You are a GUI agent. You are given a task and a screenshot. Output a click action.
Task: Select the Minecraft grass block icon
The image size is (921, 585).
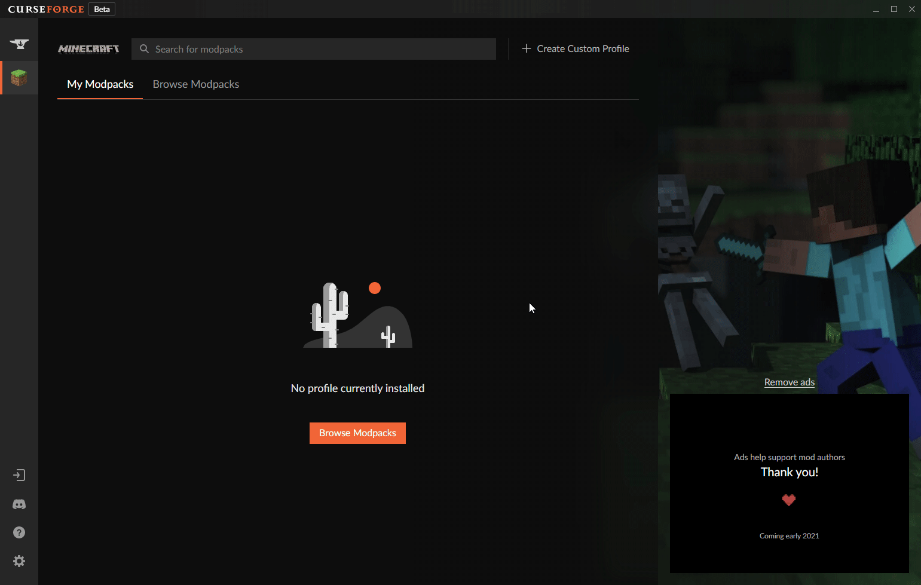(x=19, y=78)
